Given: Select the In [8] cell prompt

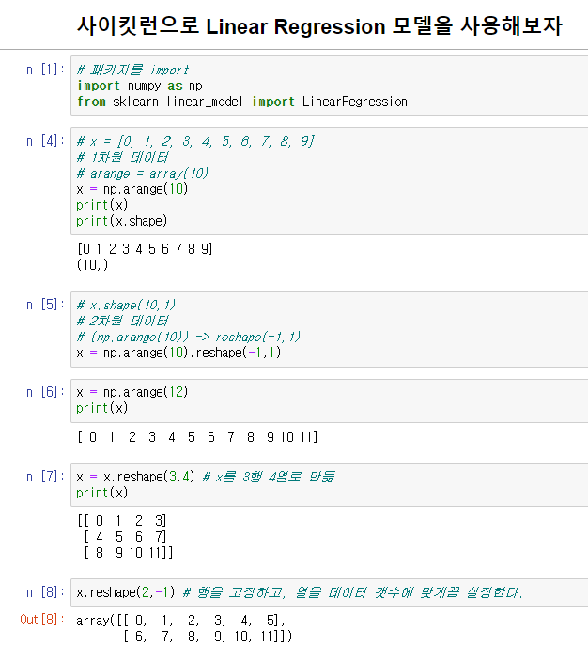Looking at the screenshot, I should click(x=42, y=592).
